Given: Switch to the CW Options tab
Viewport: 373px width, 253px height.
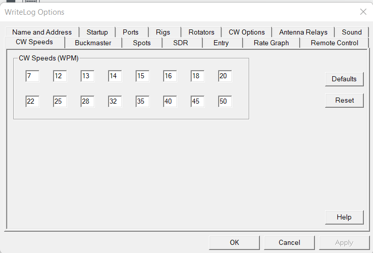Looking at the screenshot, I should coord(247,32).
